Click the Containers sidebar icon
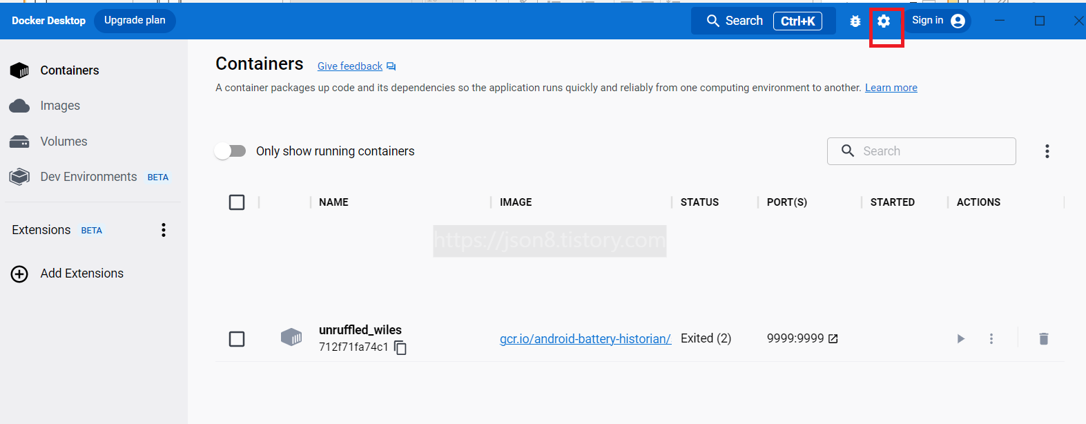This screenshot has width=1086, height=424. pyautogui.click(x=19, y=70)
